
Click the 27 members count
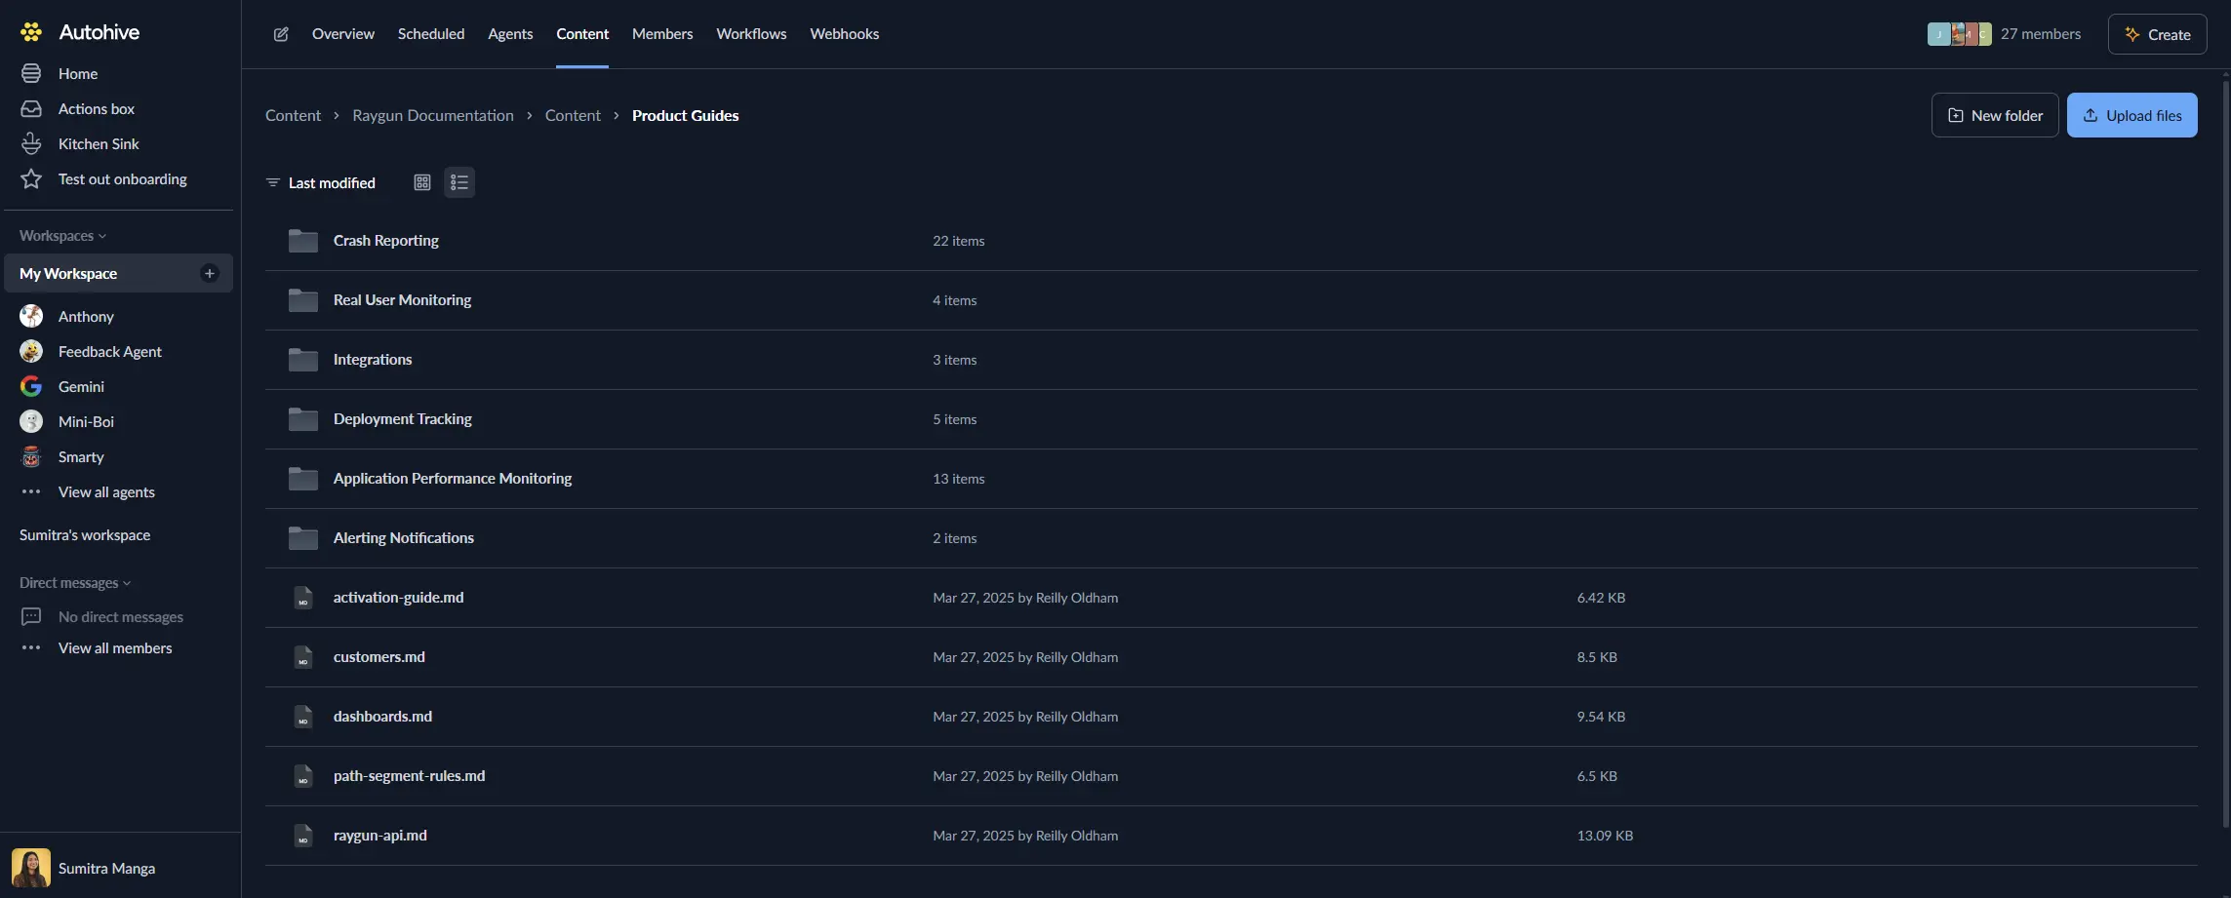tap(2041, 34)
